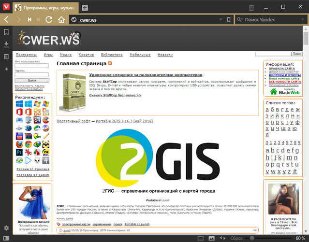Screen dimensions: 309x242
Task: Add a web panel to sidebar
Action: (x=6, y=69)
